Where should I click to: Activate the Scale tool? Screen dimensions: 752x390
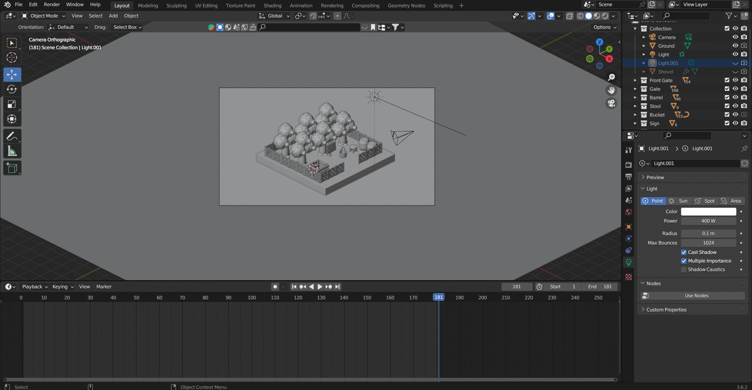(x=12, y=104)
